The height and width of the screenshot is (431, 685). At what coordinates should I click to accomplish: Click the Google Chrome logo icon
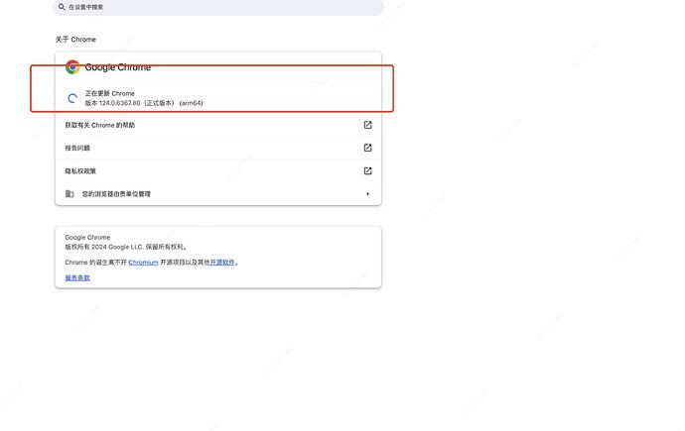[x=72, y=67]
